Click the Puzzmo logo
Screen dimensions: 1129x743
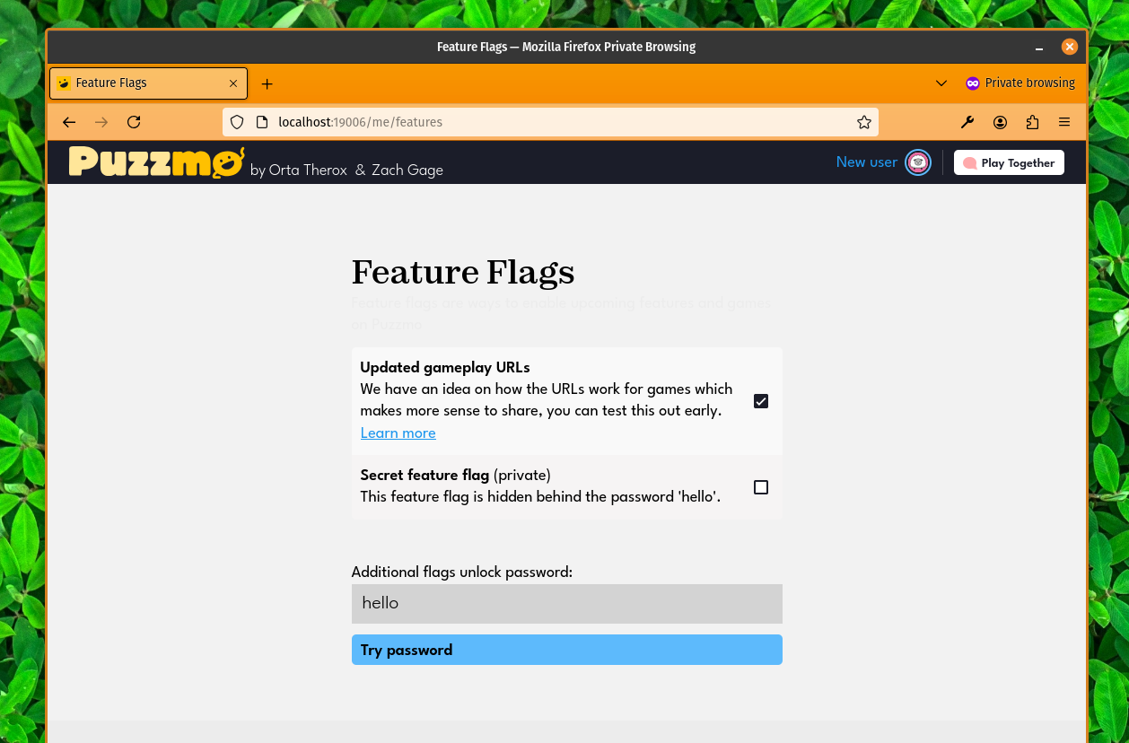155,162
